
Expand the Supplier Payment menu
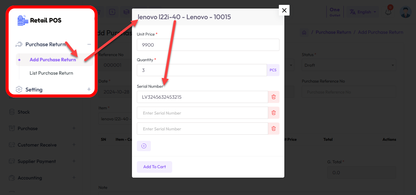point(74,161)
